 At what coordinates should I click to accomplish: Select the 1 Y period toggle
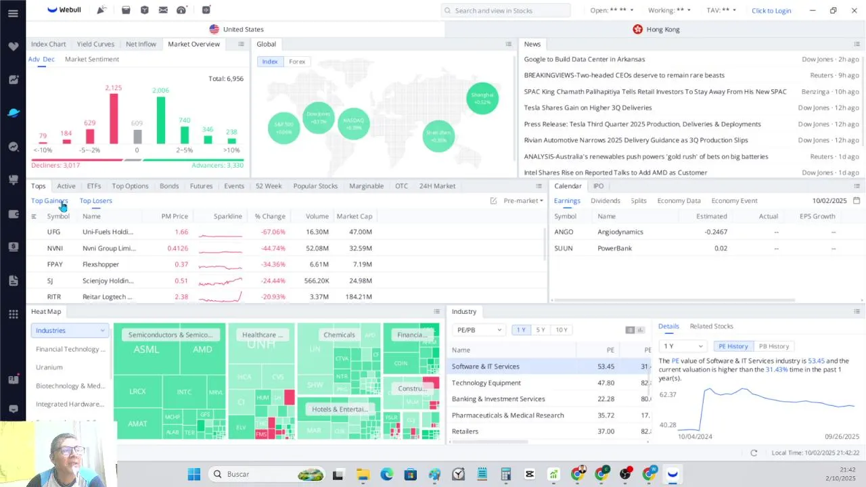[x=521, y=330]
